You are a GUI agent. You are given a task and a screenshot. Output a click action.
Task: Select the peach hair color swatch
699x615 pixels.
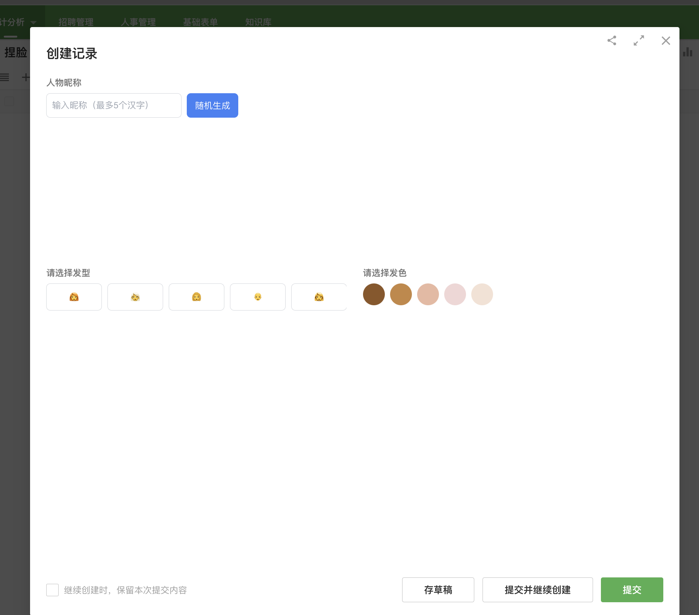click(x=428, y=294)
